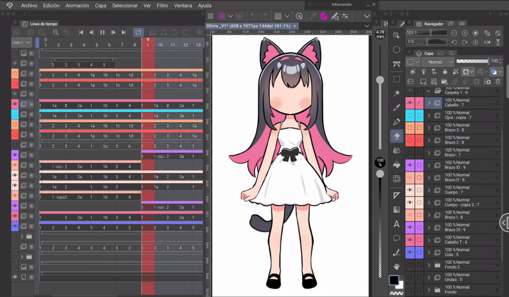509x297 pixels.
Task: Choose the Auto Select magic wand tool
Action: [x=396, y=92]
